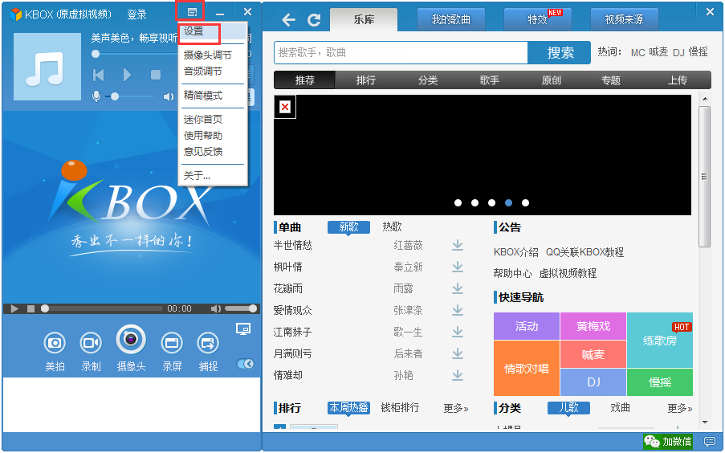725x453 pixels.
Task: Open the 虚拟视频教程 link
Action: coord(568,273)
